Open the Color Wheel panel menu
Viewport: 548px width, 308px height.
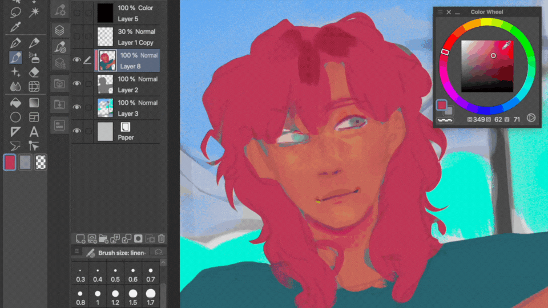[x=440, y=12]
